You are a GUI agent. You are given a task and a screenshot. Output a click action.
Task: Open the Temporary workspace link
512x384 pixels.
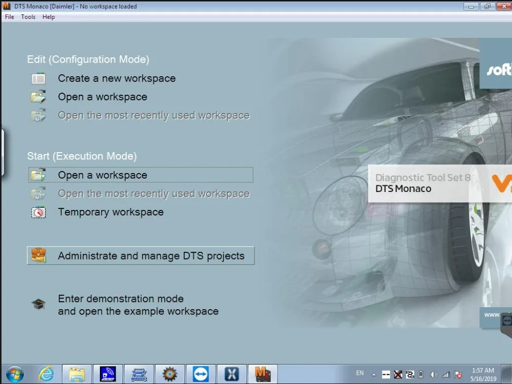tap(111, 212)
